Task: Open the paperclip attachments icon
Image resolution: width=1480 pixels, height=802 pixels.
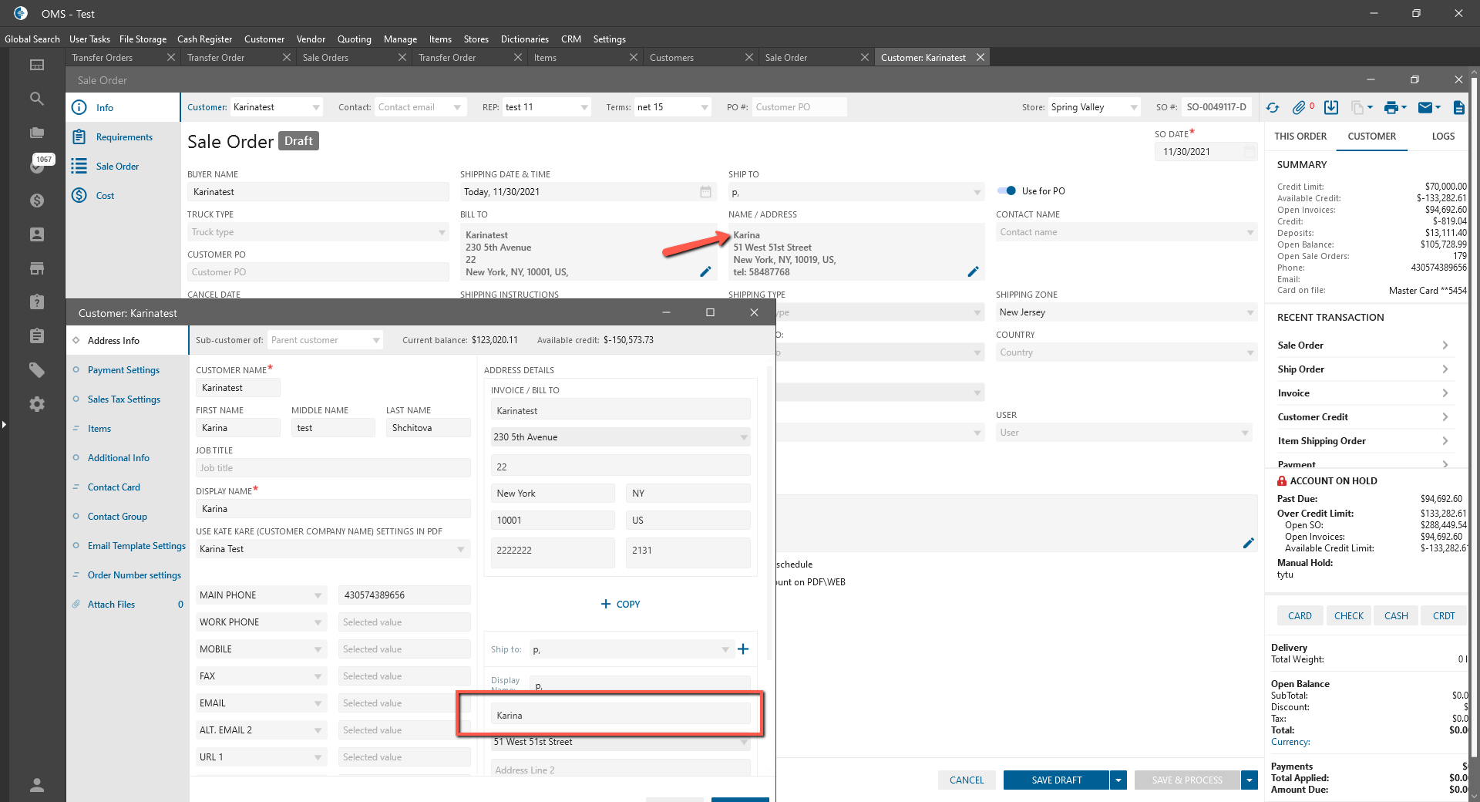Action: 1300,108
